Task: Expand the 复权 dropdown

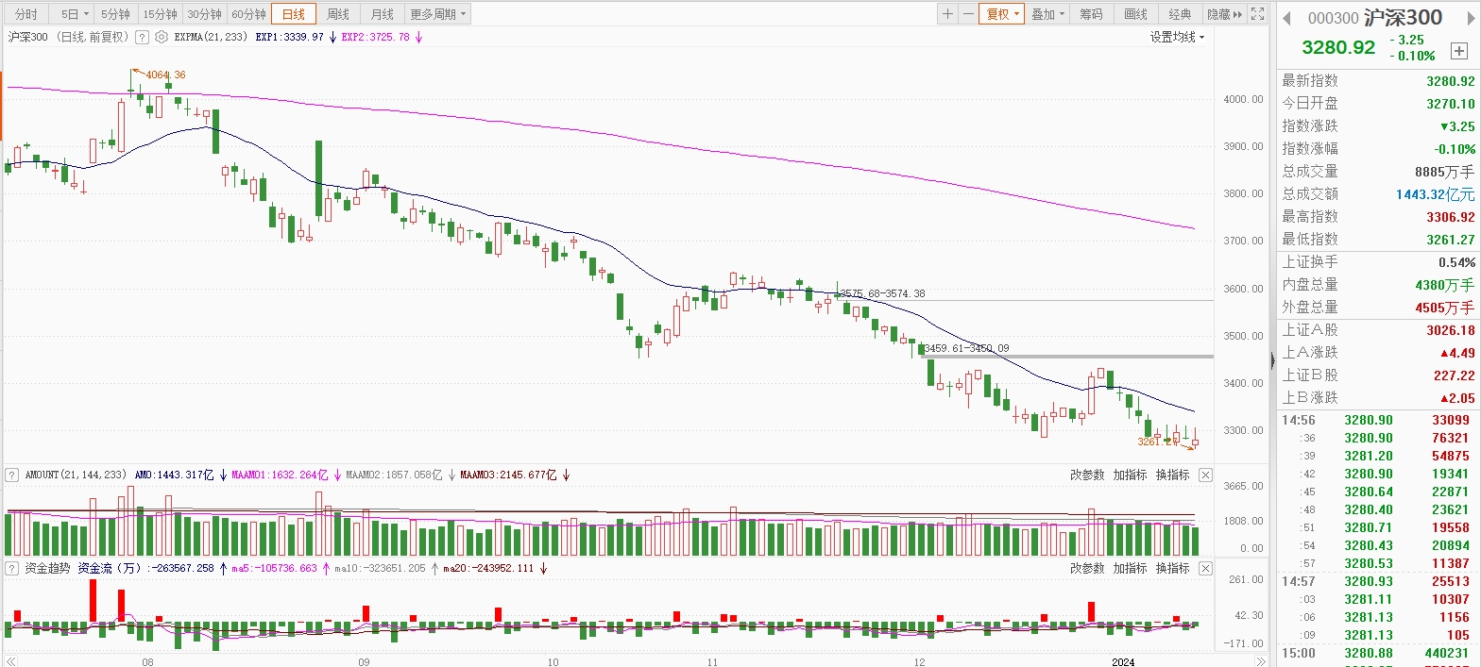Action: tap(1001, 14)
